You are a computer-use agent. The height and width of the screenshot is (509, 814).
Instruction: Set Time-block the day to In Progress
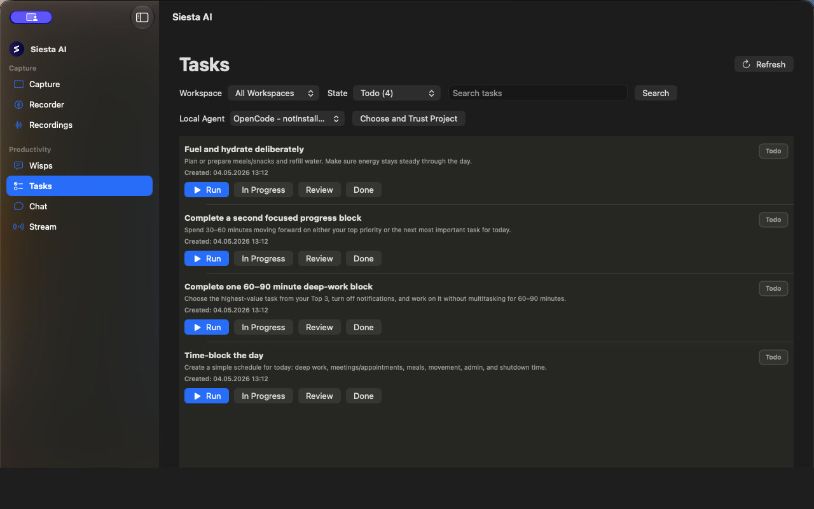(263, 396)
